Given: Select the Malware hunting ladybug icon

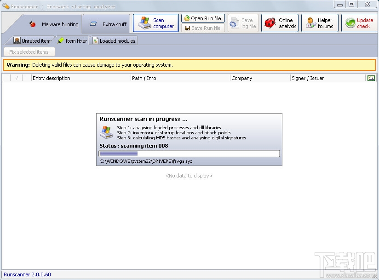Looking at the screenshot, I should [x=32, y=23].
